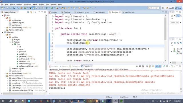Open the Project menu
183x103 pixels.
click(x=41, y=5)
